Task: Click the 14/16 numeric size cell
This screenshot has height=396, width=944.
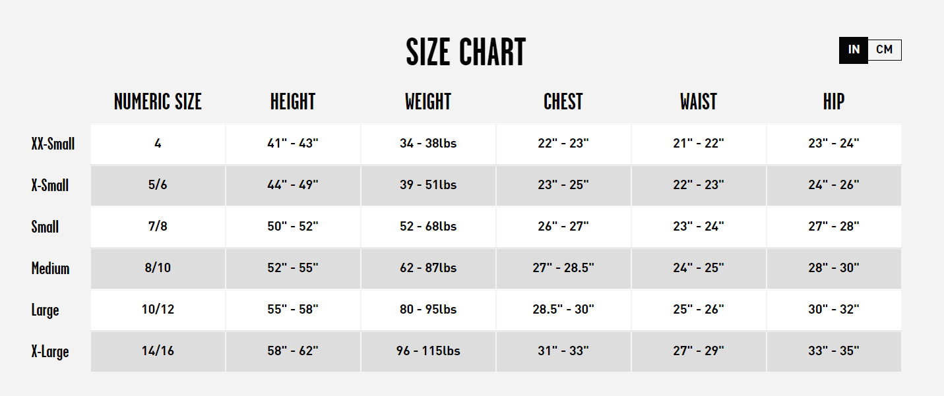Action: (158, 351)
